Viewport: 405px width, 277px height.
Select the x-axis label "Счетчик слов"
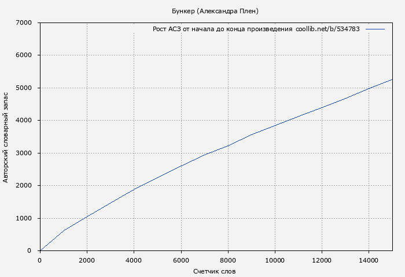(215, 271)
